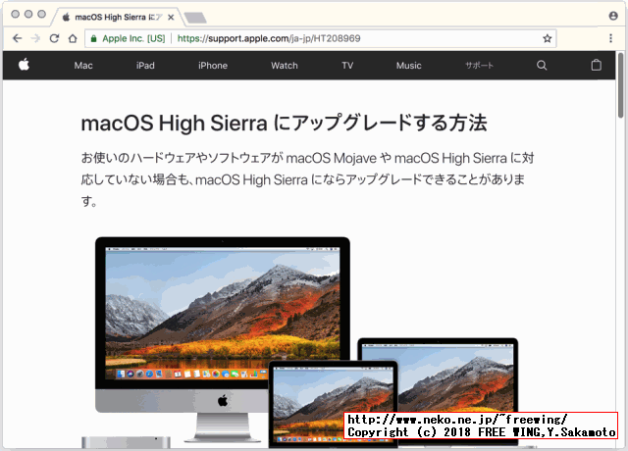Open the Chrome three-dot menu
The width and height of the screenshot is (628, 451).
coord(610,38)
